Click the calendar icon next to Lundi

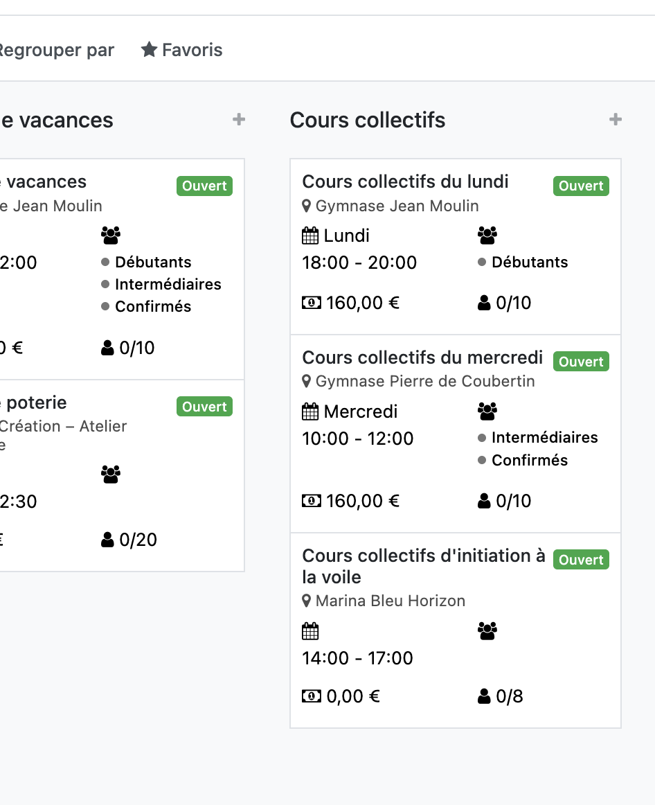tap(311, 236)
